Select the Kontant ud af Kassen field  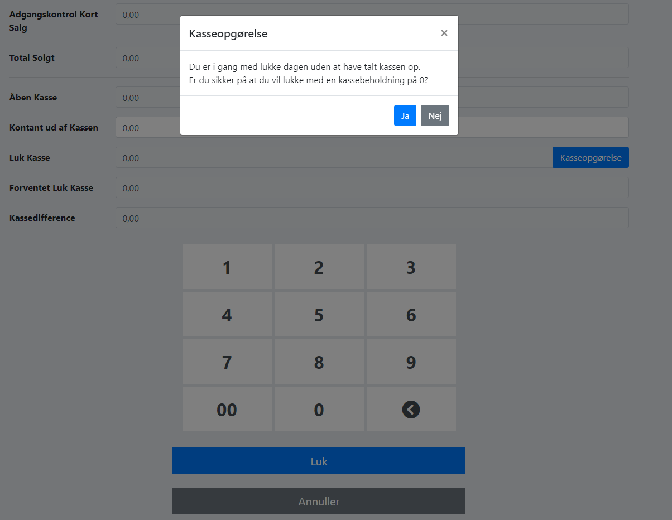pyautogui.click(x=372, y=127)
